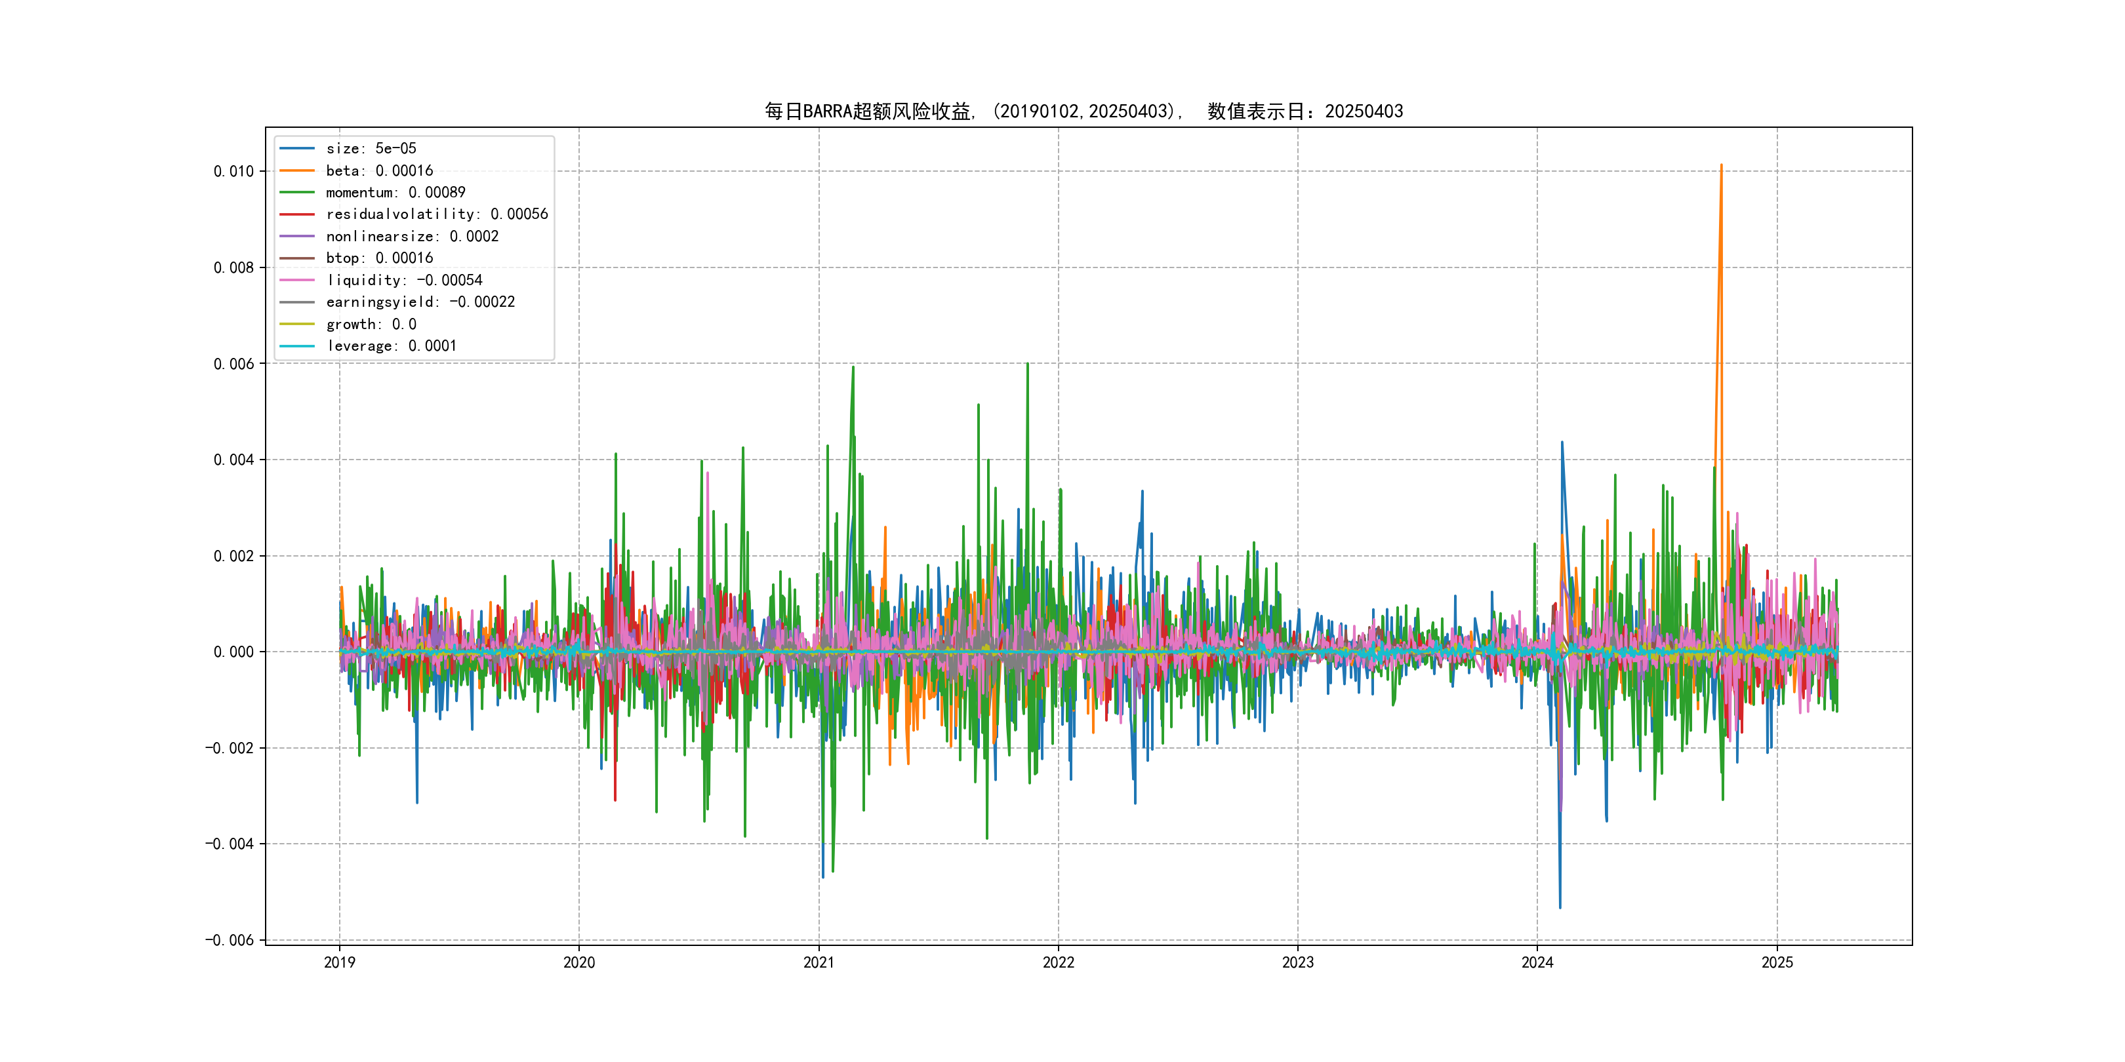This screenshot has width=2125, height=1062.
Task: Select the 'growth: 0.0' legend label
Action: [x=371, y=324]
